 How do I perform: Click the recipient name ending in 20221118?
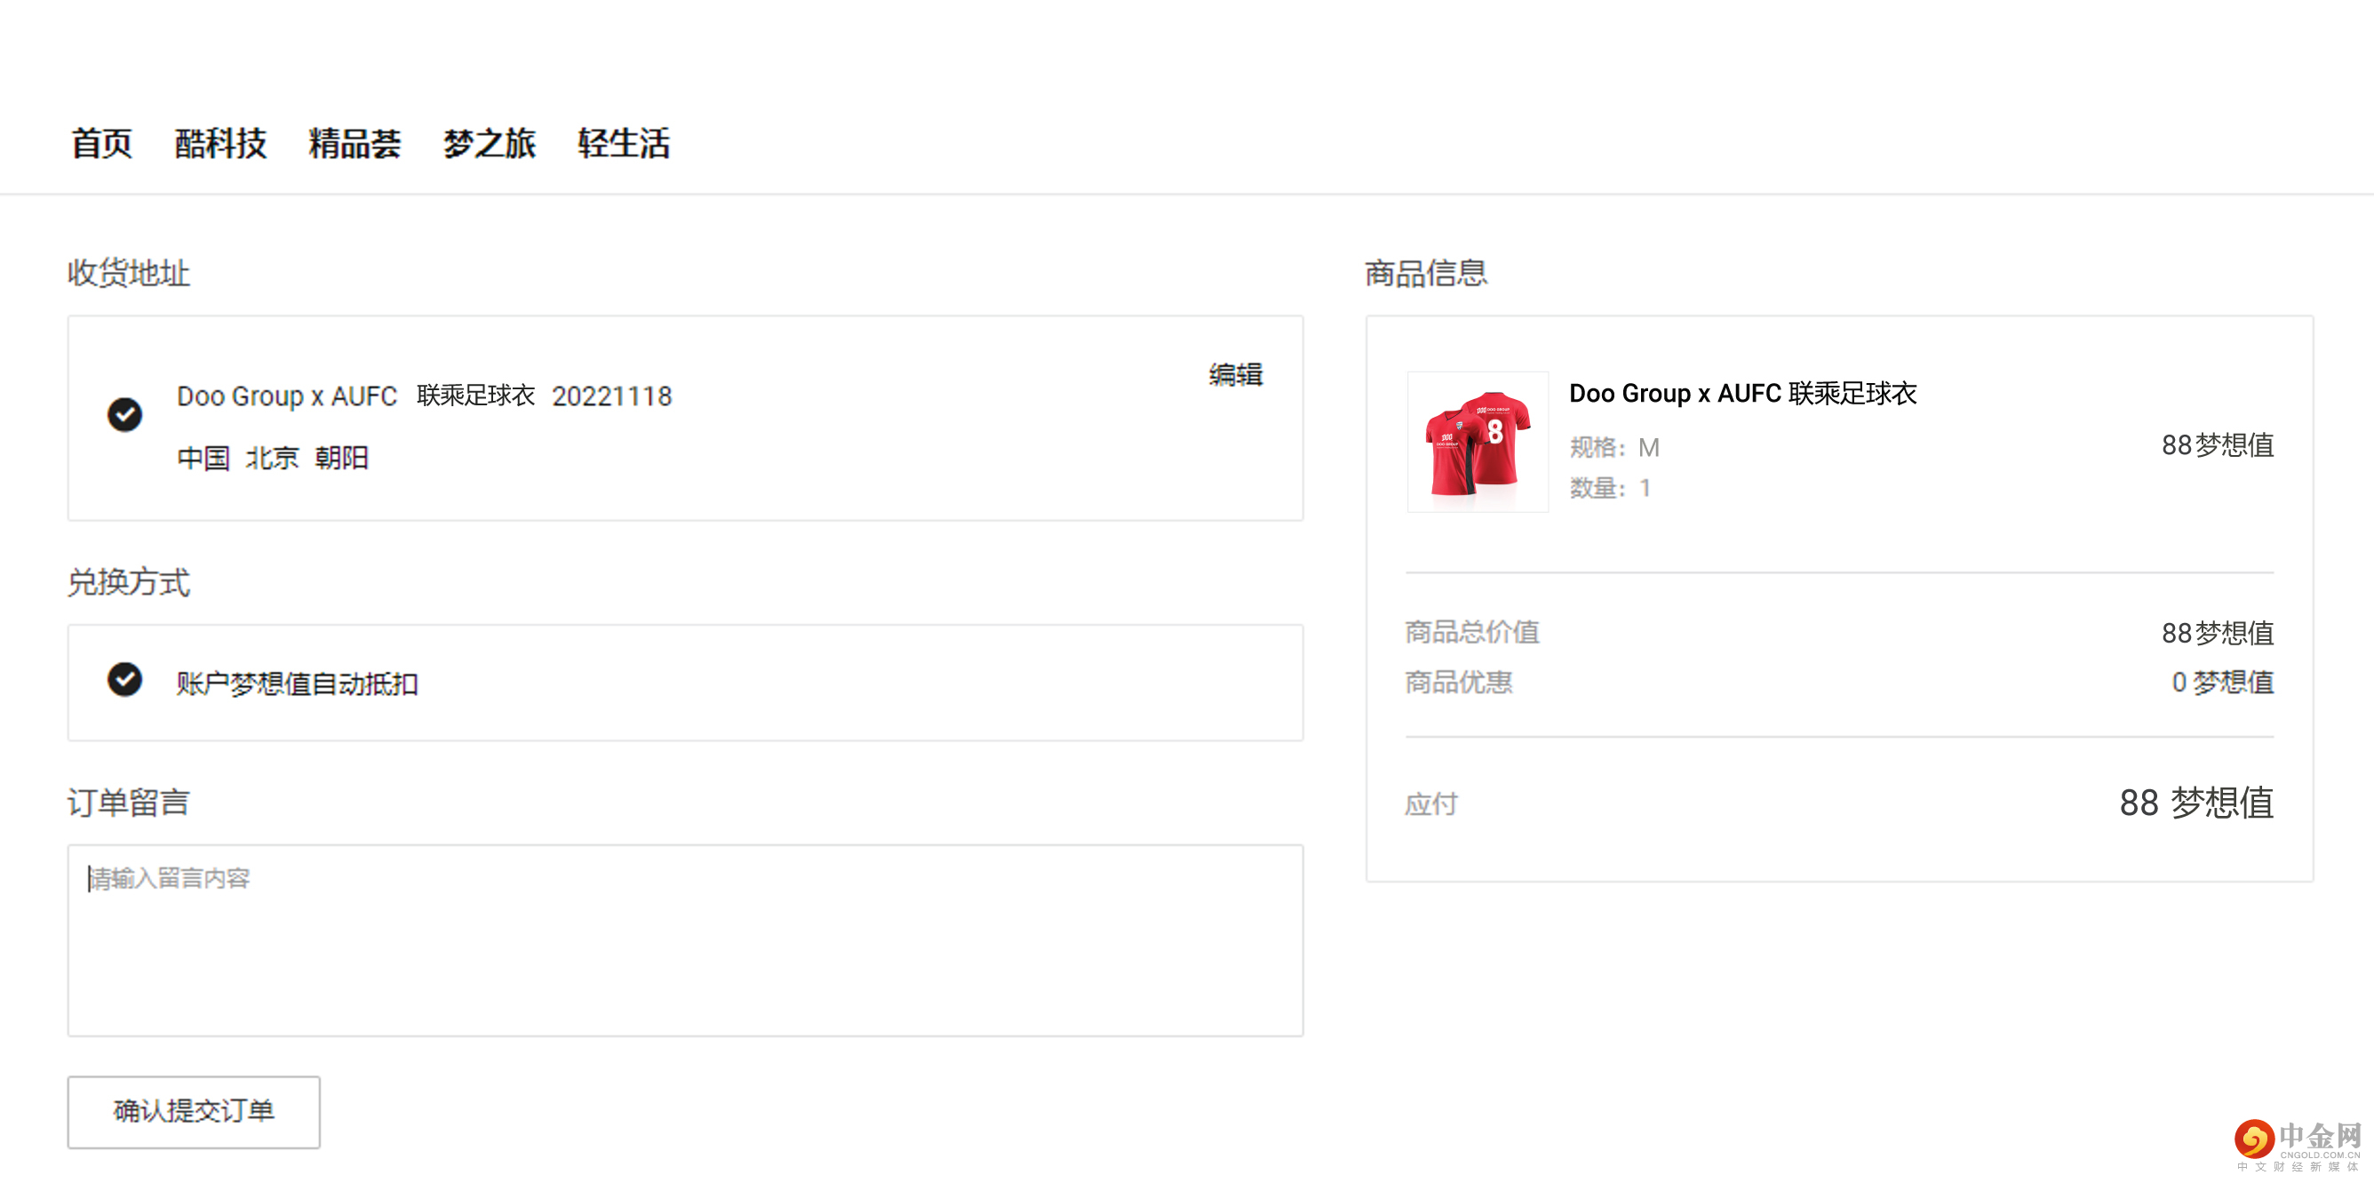(x=424, y=396)
